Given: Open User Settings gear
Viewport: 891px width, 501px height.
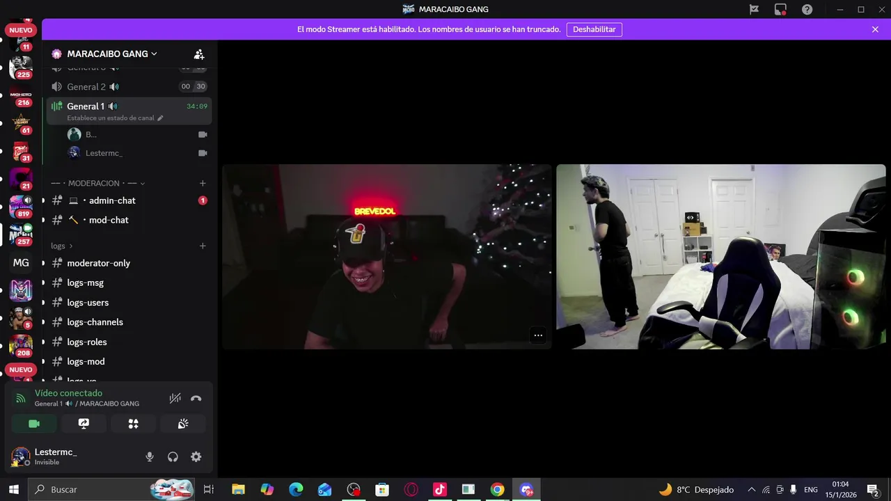Looking at the screenshot, I should (196, 456).
